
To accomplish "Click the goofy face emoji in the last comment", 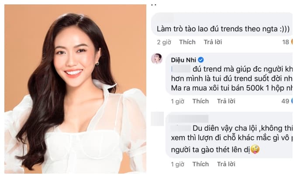I will click(x=255, y=150).
